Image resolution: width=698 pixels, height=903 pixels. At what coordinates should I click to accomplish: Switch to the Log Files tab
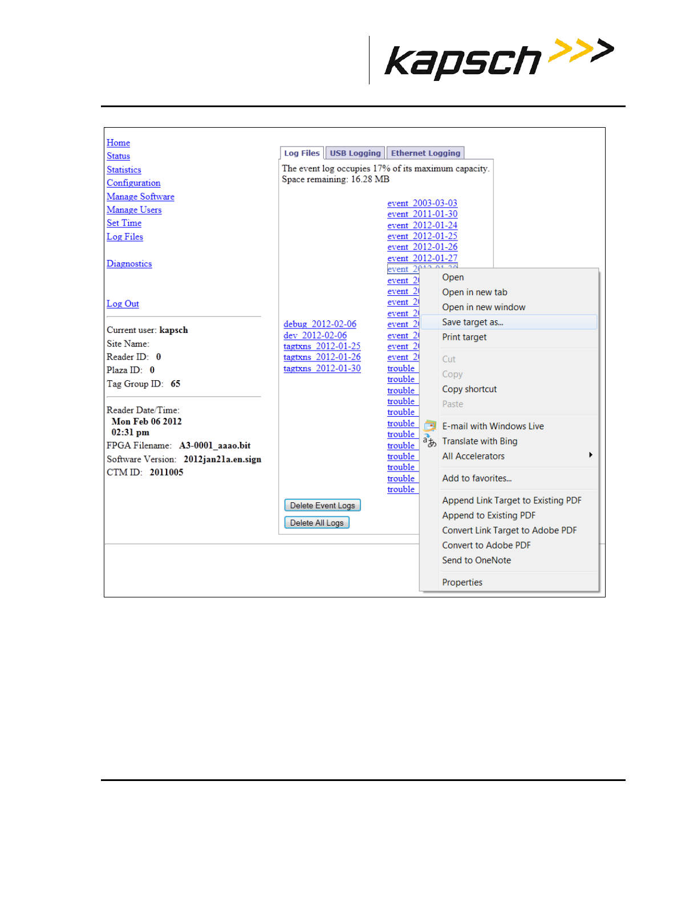302,153
